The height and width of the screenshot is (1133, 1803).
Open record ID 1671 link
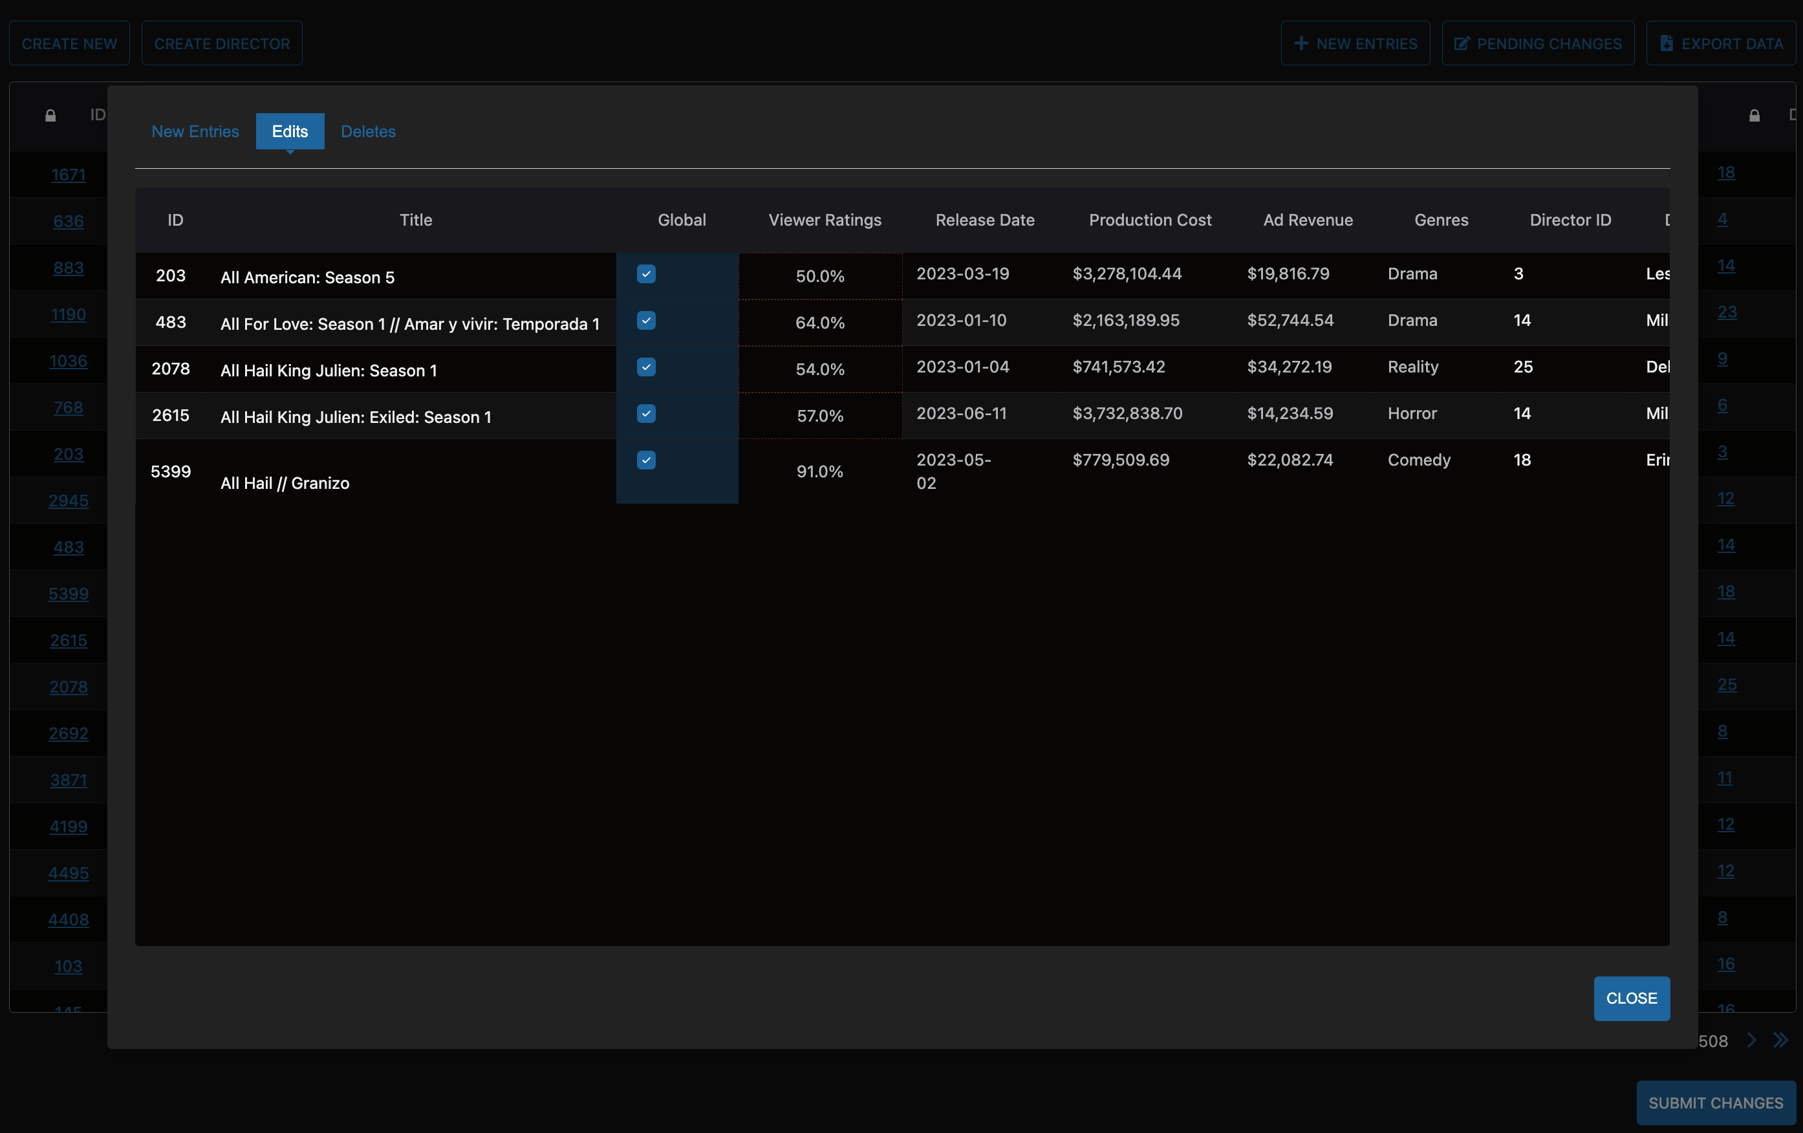click(x=68, y=175)
